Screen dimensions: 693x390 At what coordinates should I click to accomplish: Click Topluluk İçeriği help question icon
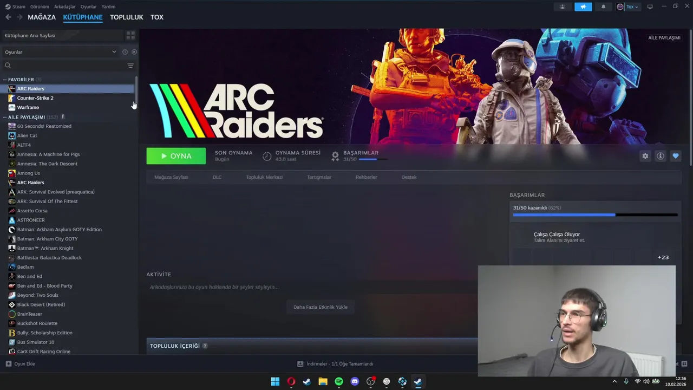(x=205, y=346)
